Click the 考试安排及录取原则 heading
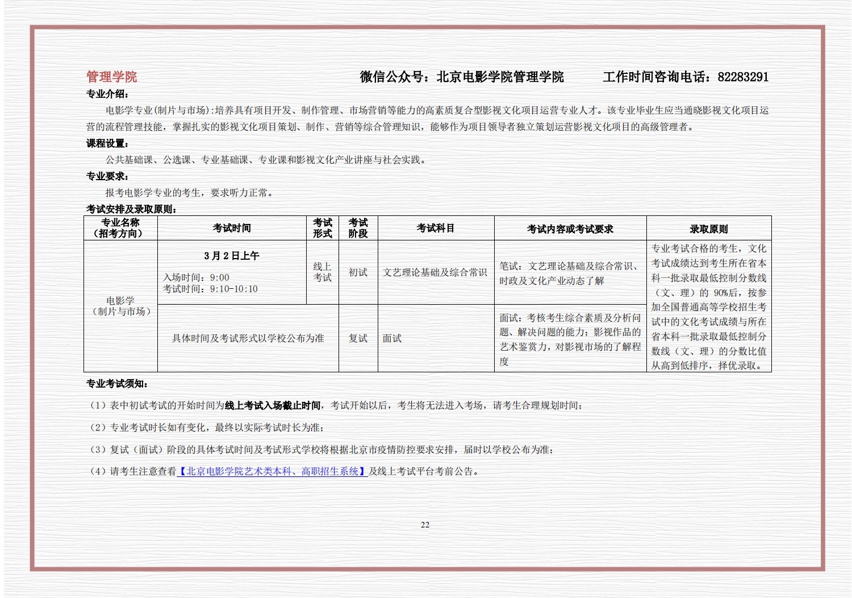 click(x=132, y=209)
